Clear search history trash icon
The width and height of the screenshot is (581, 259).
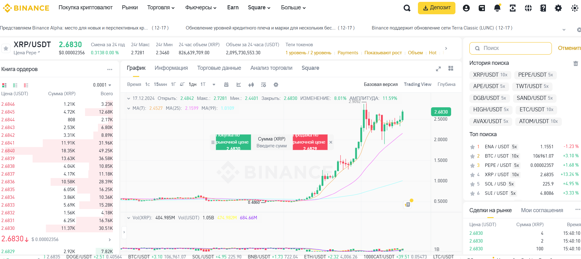[x=576, y=63]
